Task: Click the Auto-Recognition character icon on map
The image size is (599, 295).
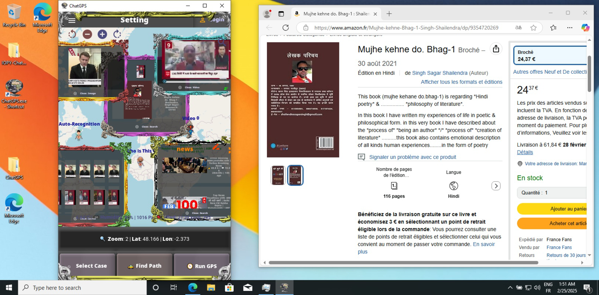Action: click(x=79, y=135)
